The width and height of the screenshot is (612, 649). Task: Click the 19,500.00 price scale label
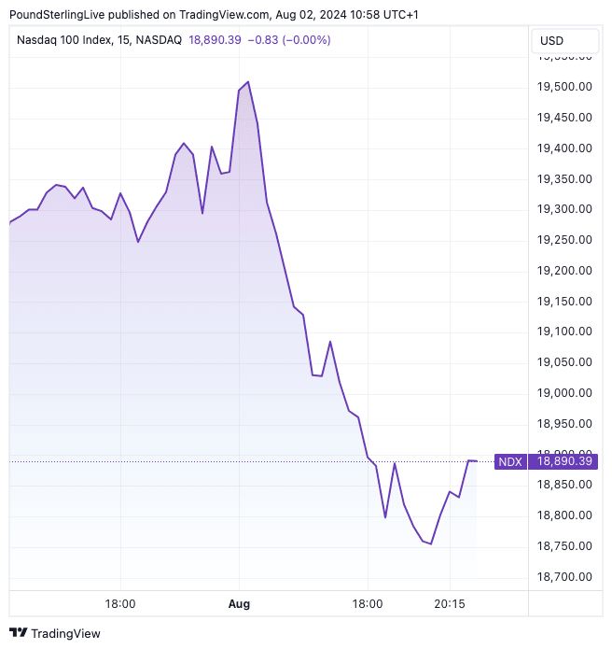click(565, 87)
